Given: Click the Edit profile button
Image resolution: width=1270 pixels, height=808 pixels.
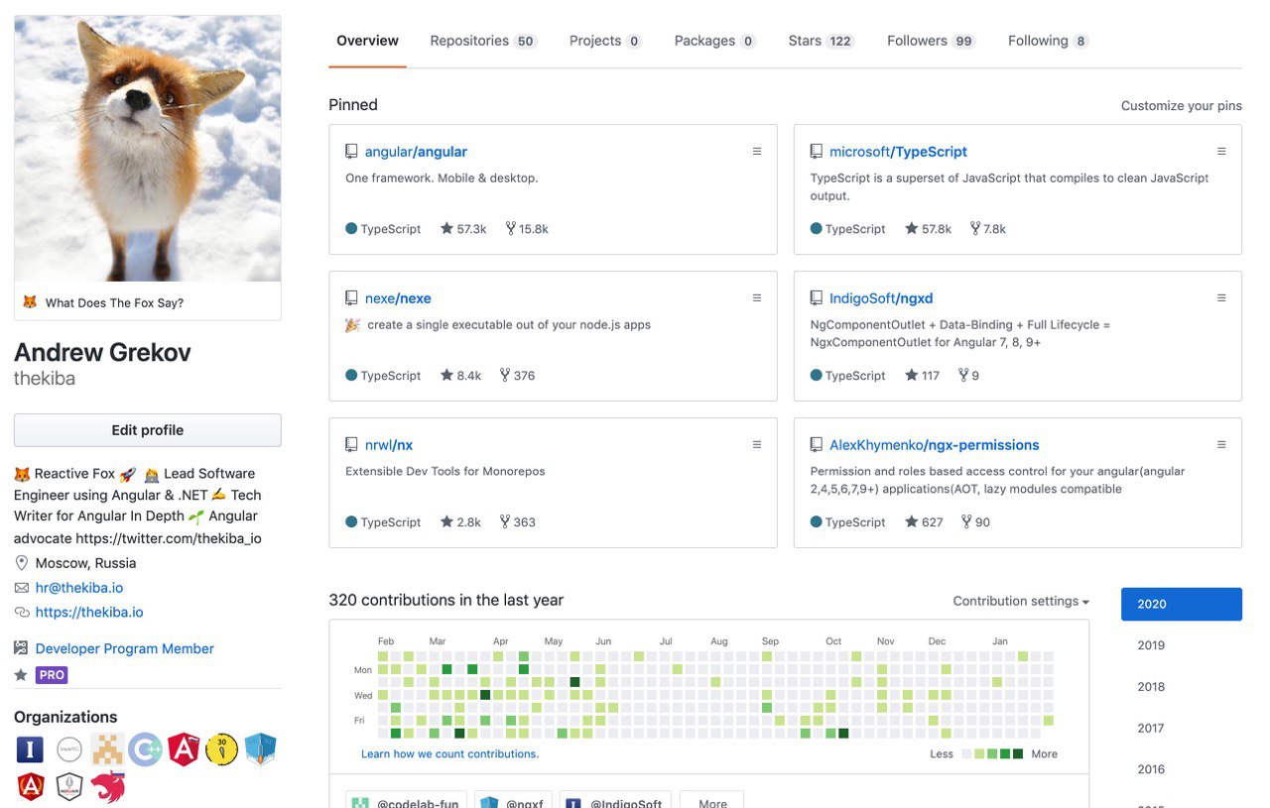Looking at the screenshot, I should (148, 430).
